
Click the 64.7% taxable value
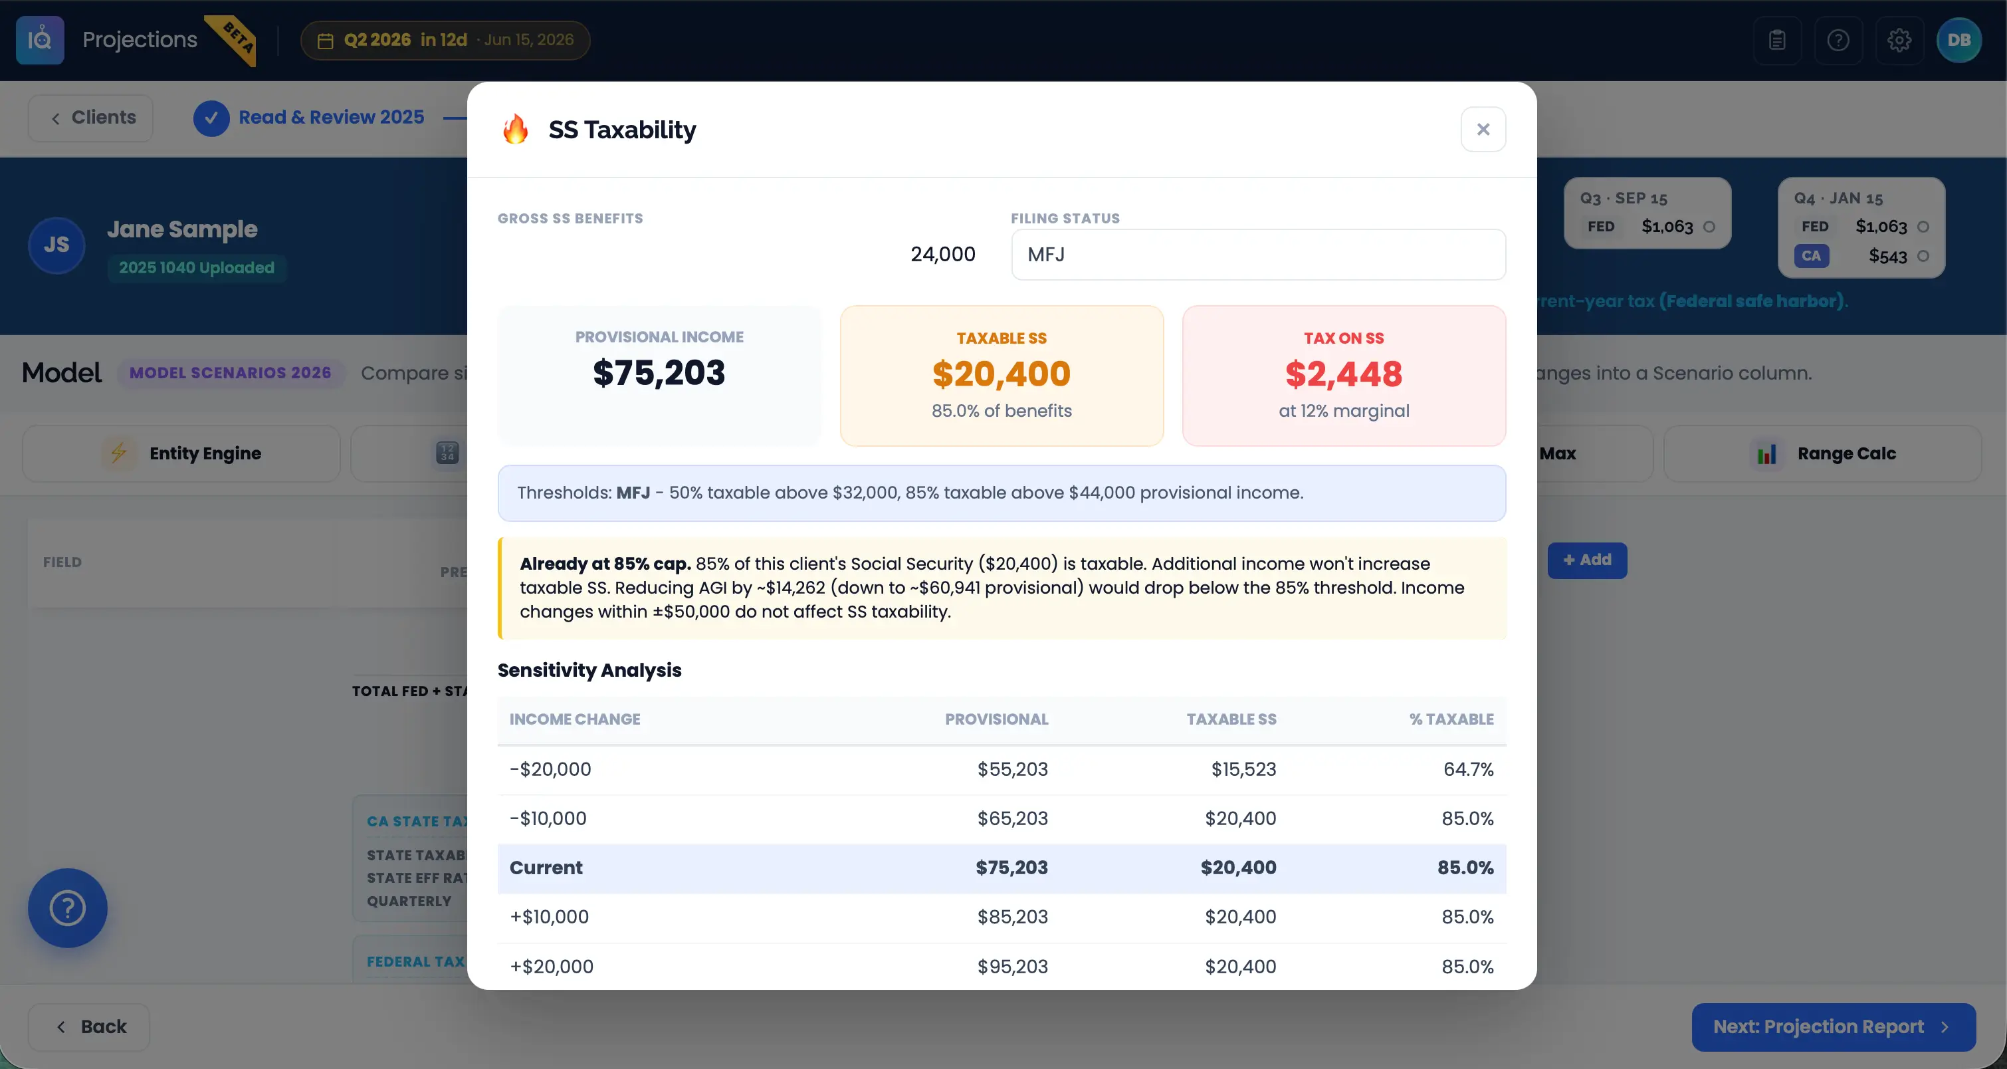tap(1469, 770)
